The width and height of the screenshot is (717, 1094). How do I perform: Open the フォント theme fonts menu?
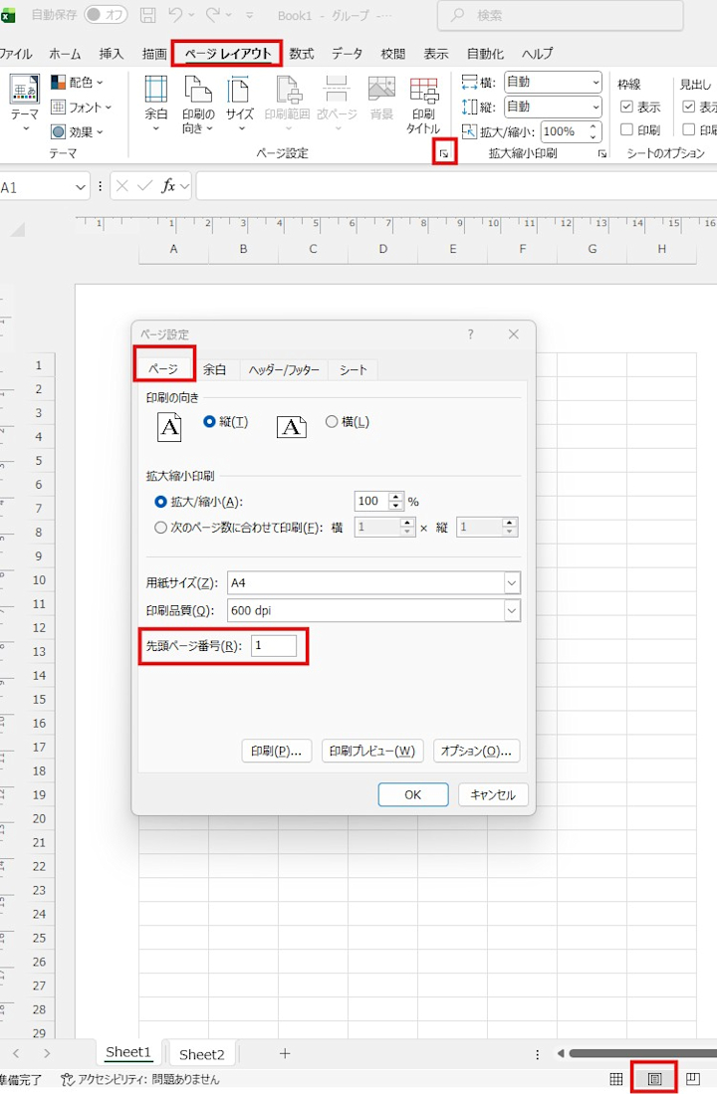82,108
